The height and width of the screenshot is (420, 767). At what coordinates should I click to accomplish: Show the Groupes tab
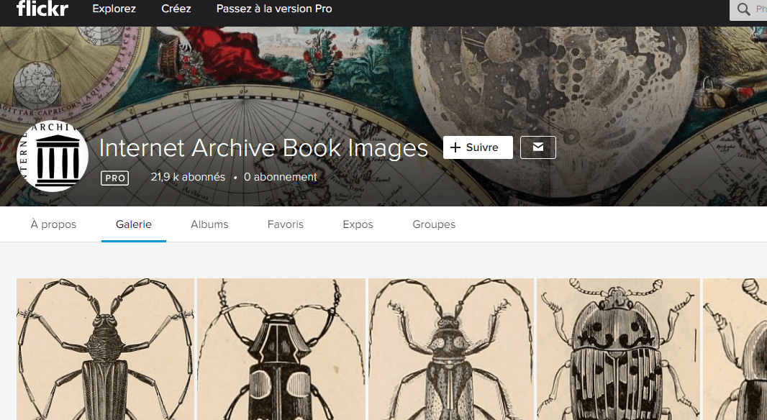(434, 224)
